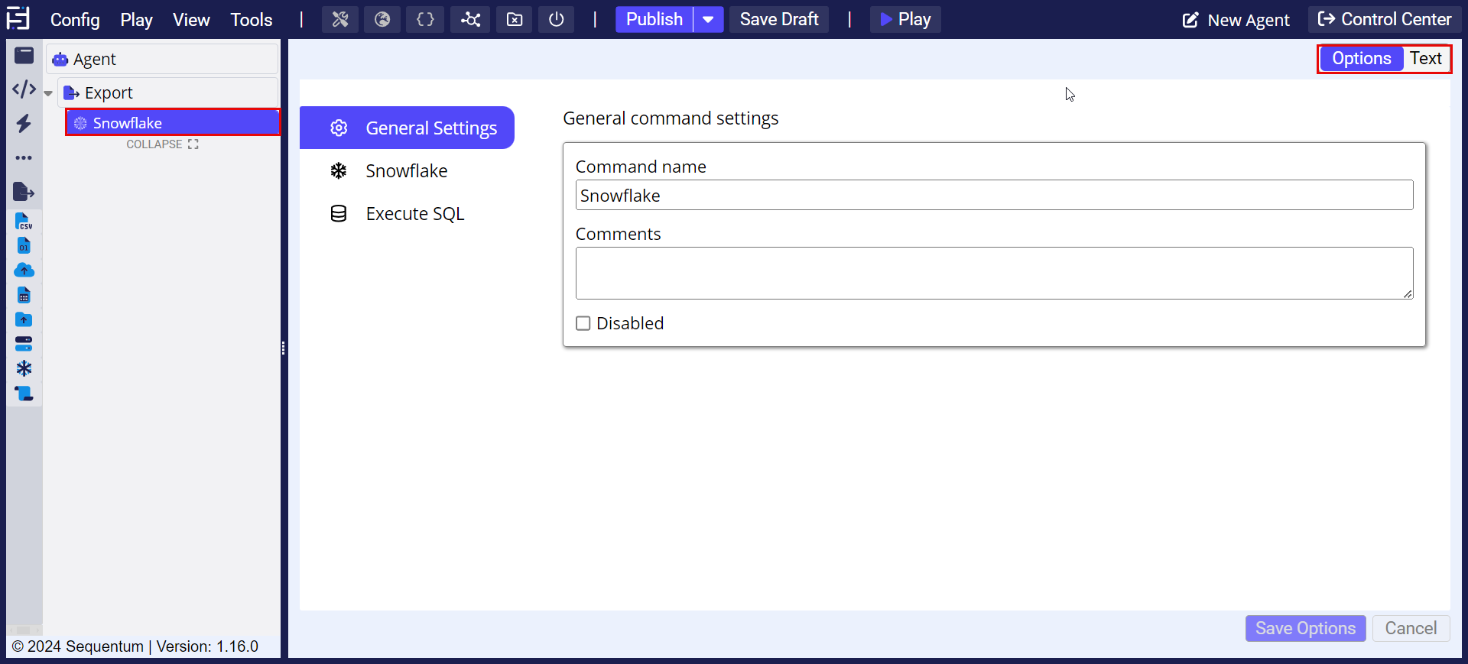Go to Control Center
This screenshot has width=1468, height=664.
1385,19
